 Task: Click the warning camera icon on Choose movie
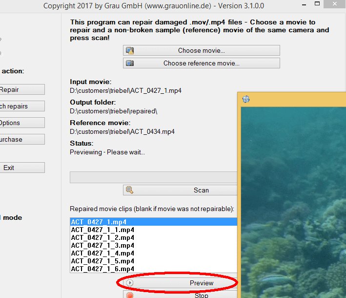point(130,51)
